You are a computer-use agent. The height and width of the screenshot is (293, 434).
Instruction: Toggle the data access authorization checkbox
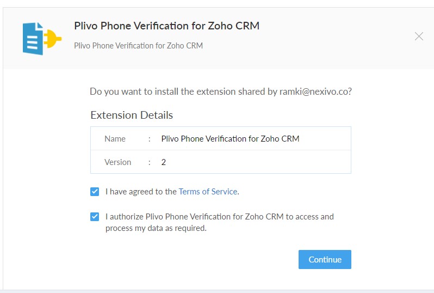point(95,217)
